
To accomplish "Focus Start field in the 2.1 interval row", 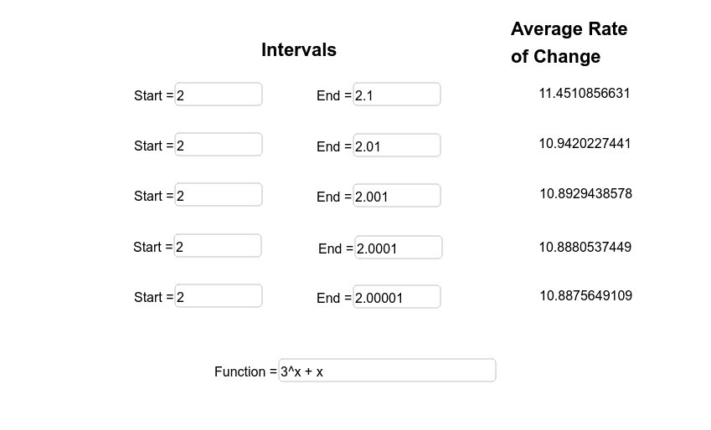I will 219,95.
